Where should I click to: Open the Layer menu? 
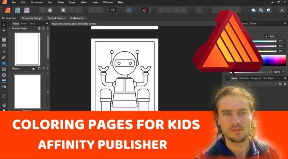[x=72, y=2]
